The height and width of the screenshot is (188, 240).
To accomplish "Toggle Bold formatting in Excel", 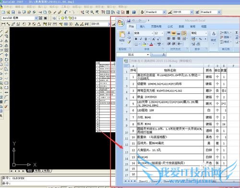I will tap(136, 39).
